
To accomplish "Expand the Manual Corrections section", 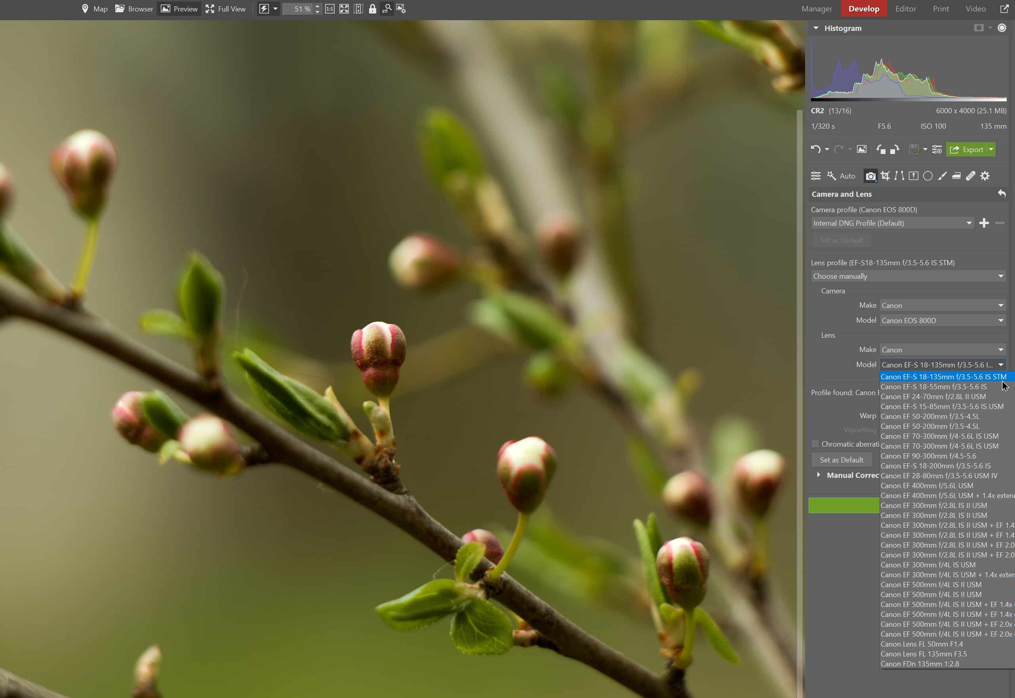I will [x=819, y=475].
